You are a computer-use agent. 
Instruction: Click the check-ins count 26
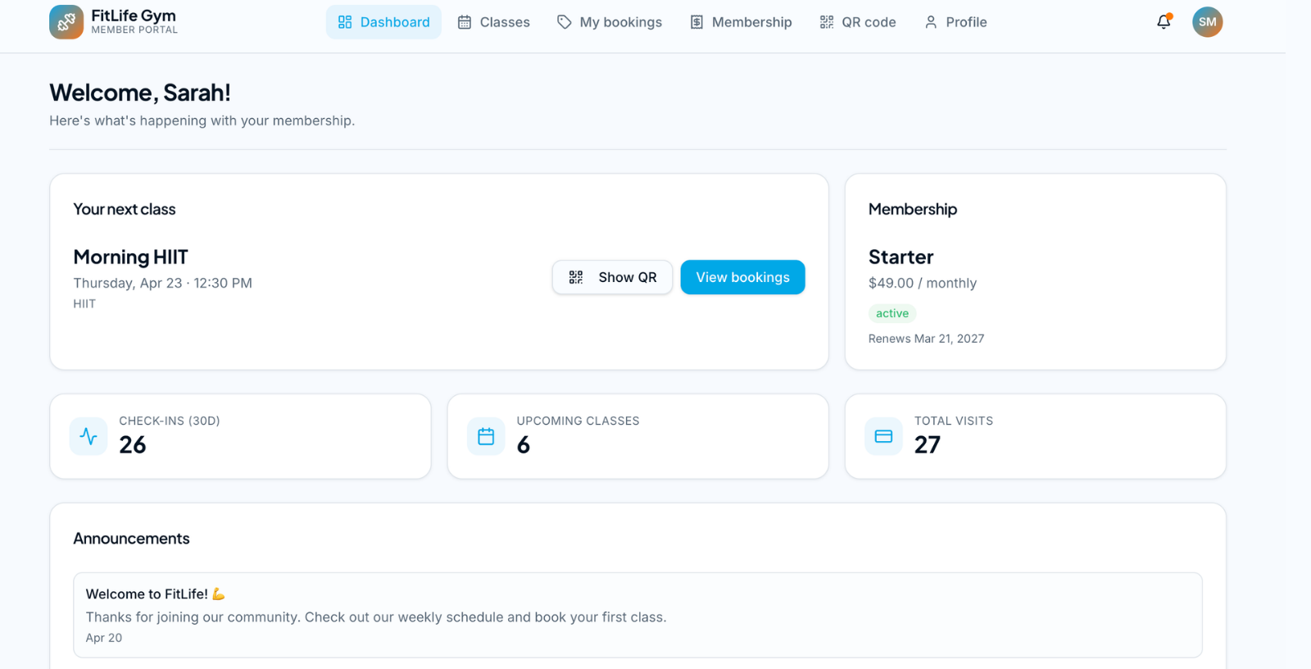[133, 444]
